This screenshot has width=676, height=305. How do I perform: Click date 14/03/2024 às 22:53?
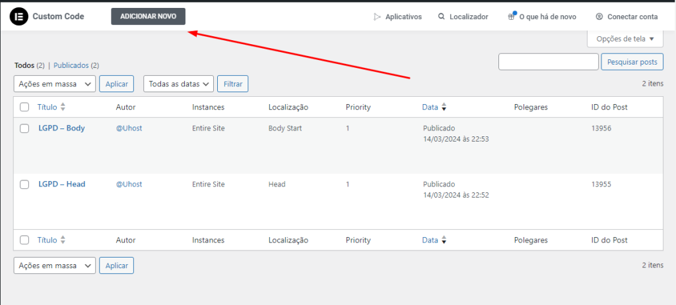coord(456,140)
